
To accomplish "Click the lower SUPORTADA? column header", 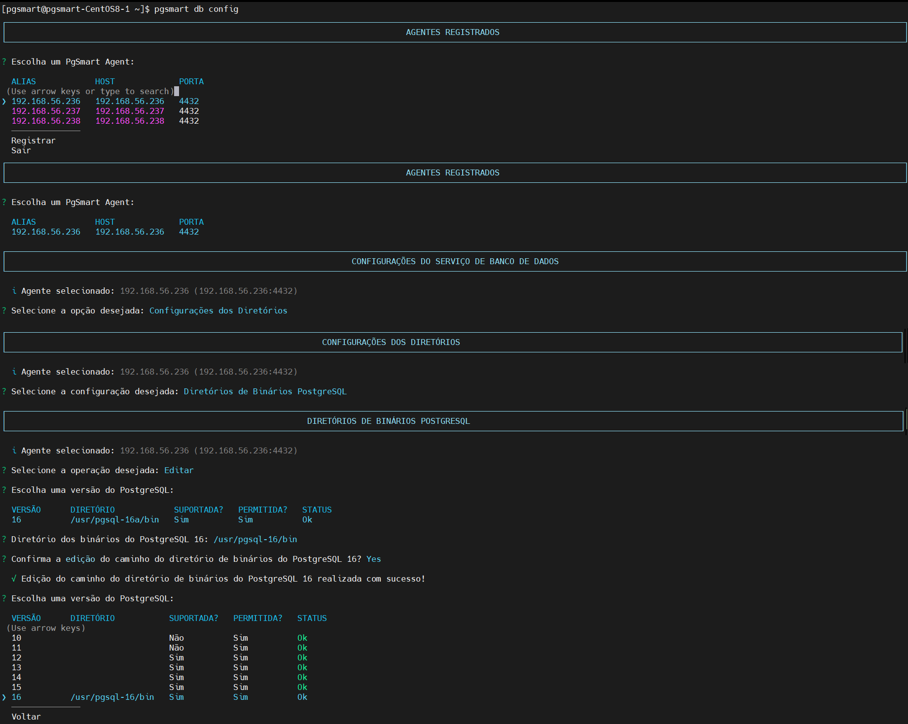I will [x=194, y=618].
